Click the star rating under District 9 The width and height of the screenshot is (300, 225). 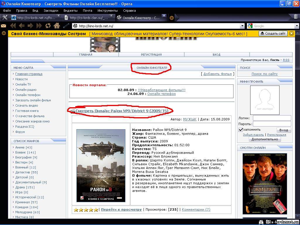[86, 210]
